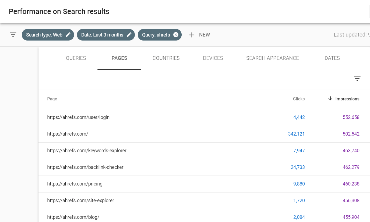The image size is (370, 222).
Task: View the Dates tab
Action: click(x=332, y=58)
